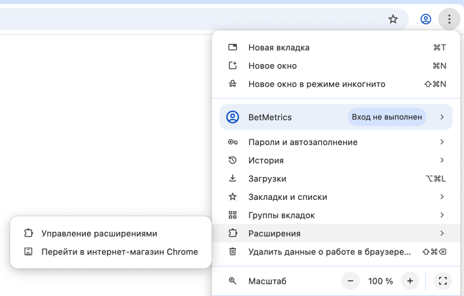
Task: Click the 100 % zoom value
Action: 380,281
